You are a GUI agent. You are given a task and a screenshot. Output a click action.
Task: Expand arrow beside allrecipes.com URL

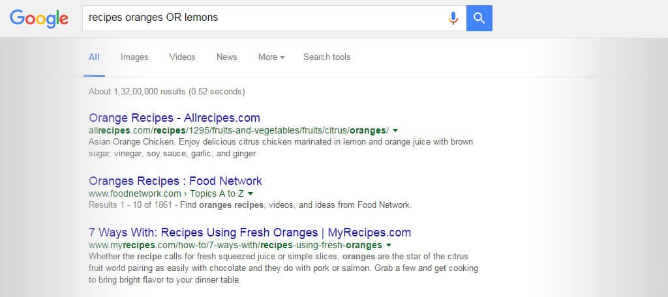click(395, 130)
